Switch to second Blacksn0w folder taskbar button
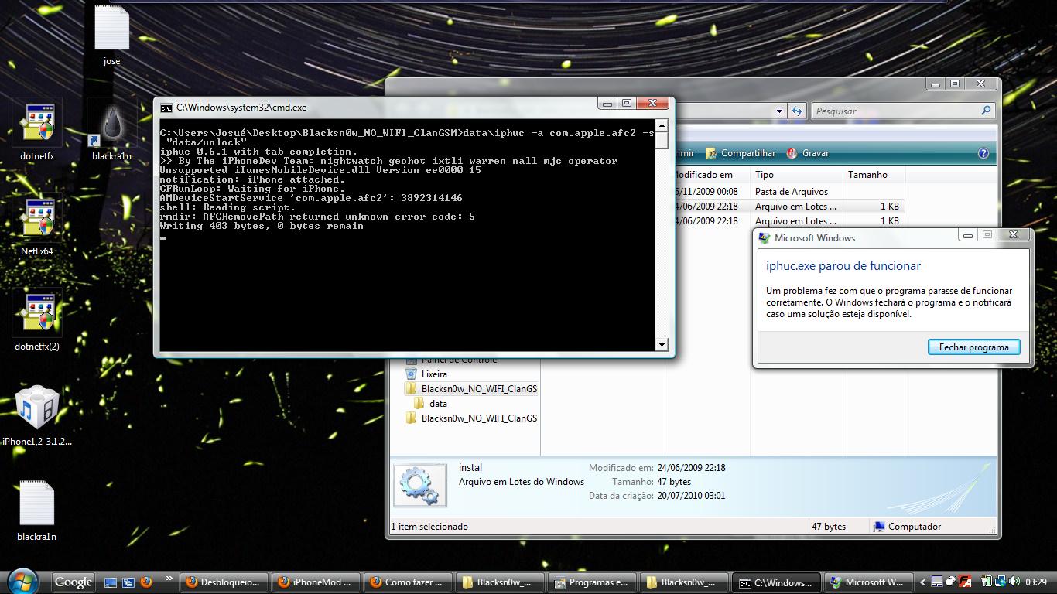The width and height of the screenshot is (1057, 594). point(683,582)
